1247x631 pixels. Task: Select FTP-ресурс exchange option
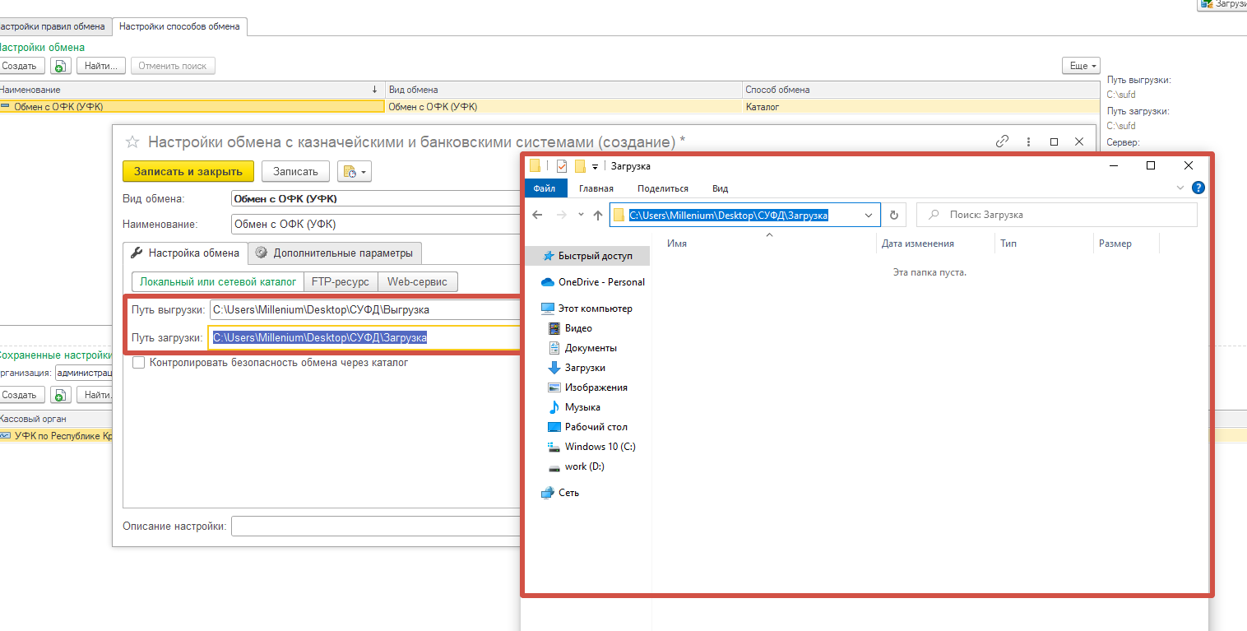[x=341, y=281]
